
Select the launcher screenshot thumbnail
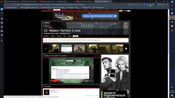click(x=67, y=48)
